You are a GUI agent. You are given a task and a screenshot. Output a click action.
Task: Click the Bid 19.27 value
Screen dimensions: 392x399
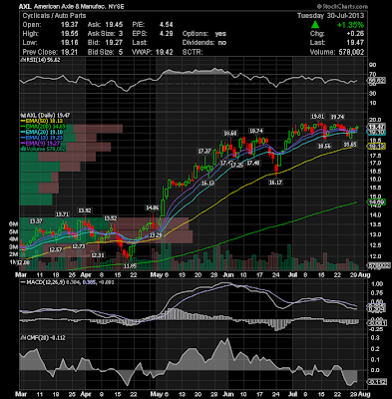click(x=114, y=43)
